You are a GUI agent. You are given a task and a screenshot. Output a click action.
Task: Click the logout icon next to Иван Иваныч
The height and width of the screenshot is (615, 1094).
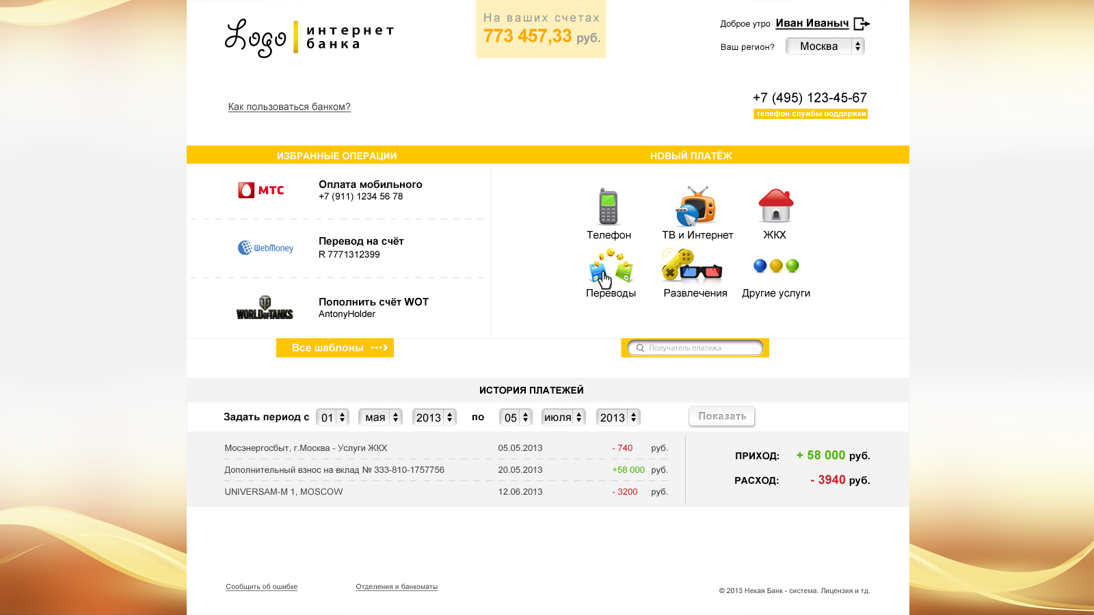862,23
